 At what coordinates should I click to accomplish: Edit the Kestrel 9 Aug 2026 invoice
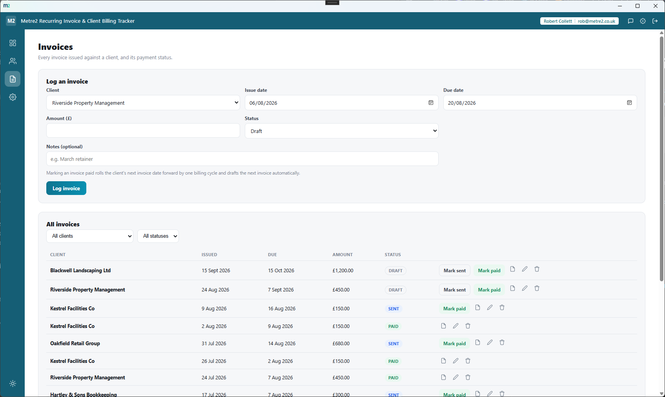490,308
